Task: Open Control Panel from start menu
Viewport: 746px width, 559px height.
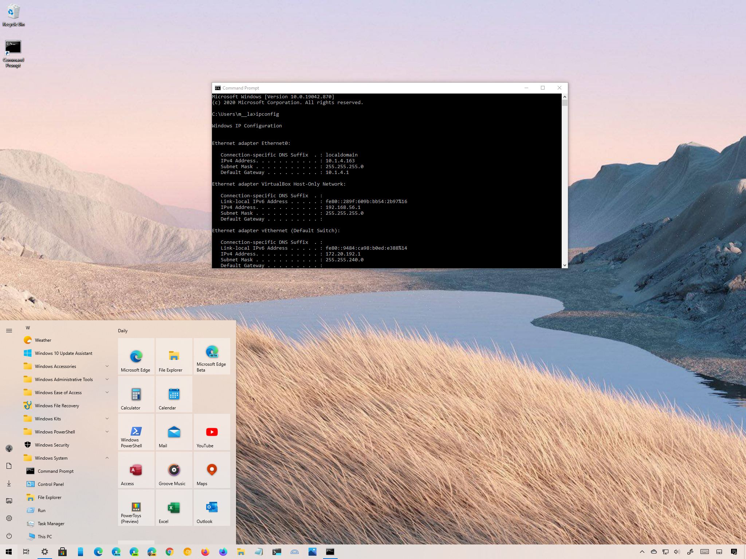Action: pos(51,484)
